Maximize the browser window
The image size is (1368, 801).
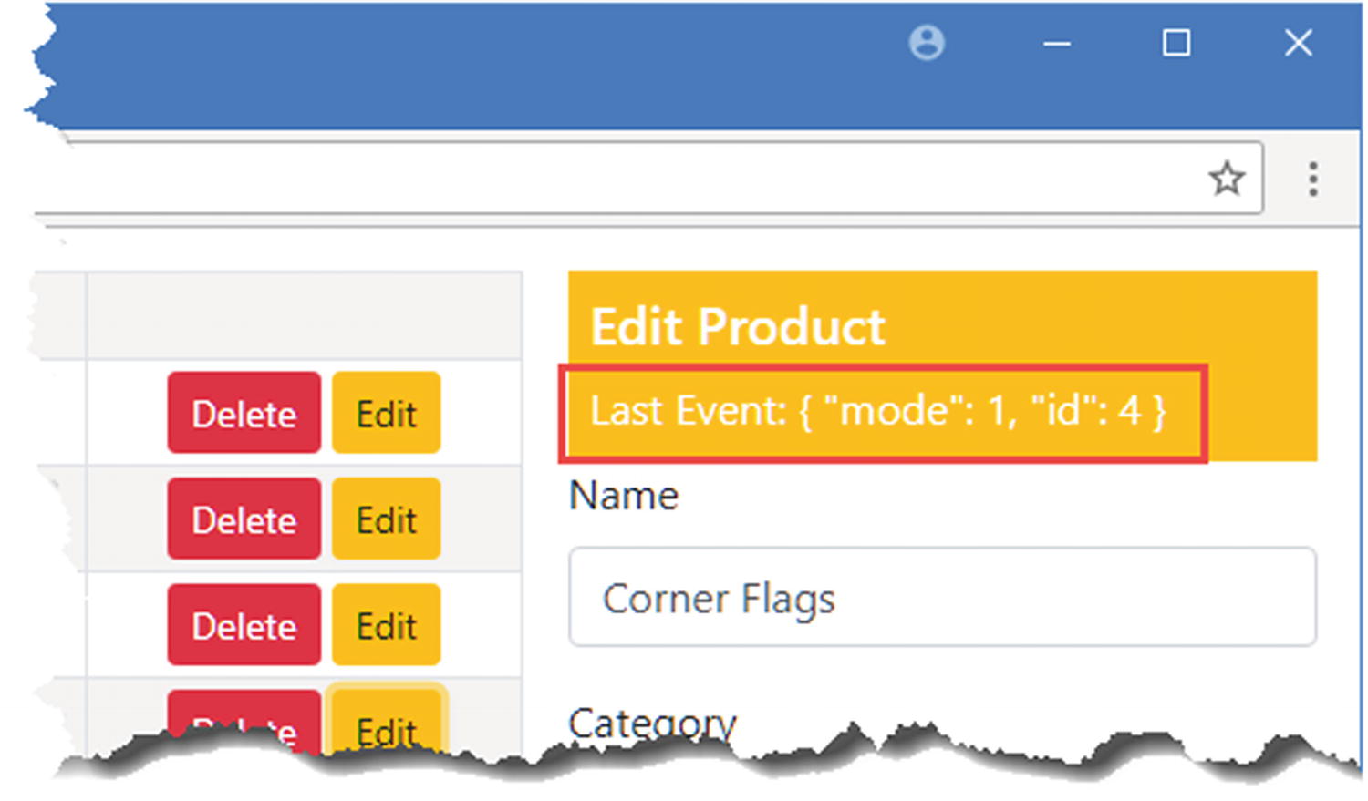click(1176, 43)
